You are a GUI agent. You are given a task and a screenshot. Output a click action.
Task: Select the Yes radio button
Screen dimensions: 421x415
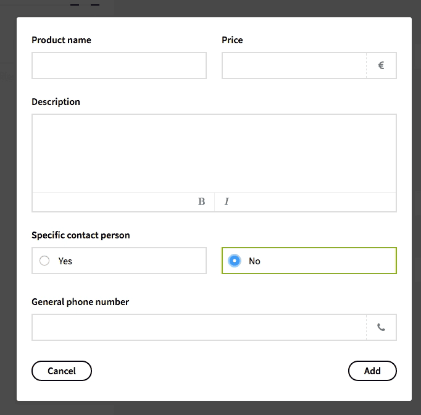tap(44, 261)
